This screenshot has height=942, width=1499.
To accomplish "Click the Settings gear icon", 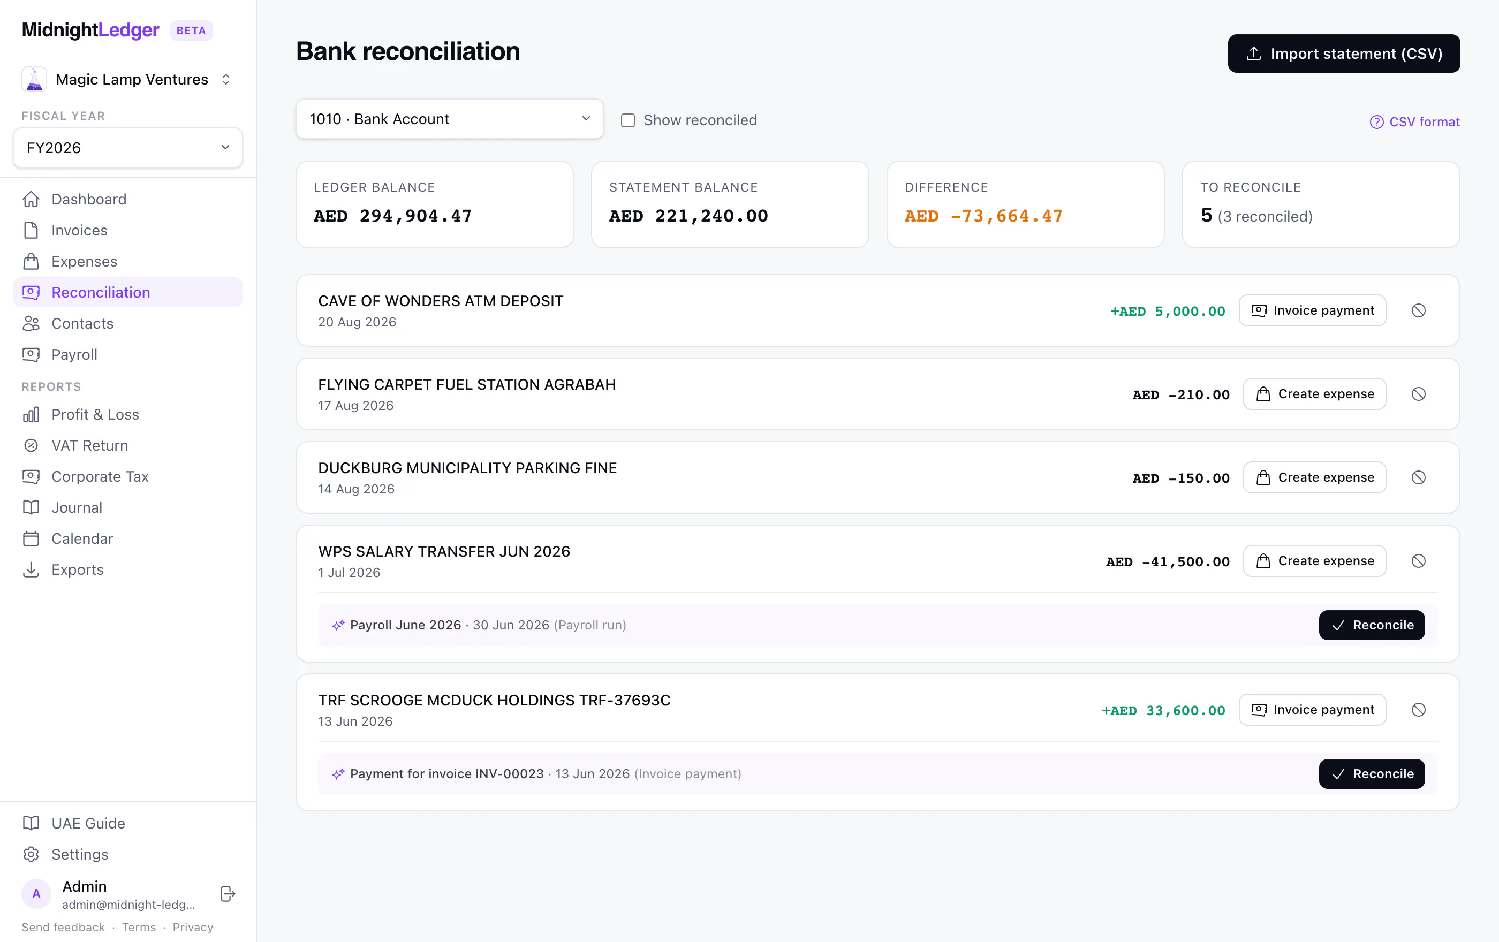I will (x=31, y=854).
